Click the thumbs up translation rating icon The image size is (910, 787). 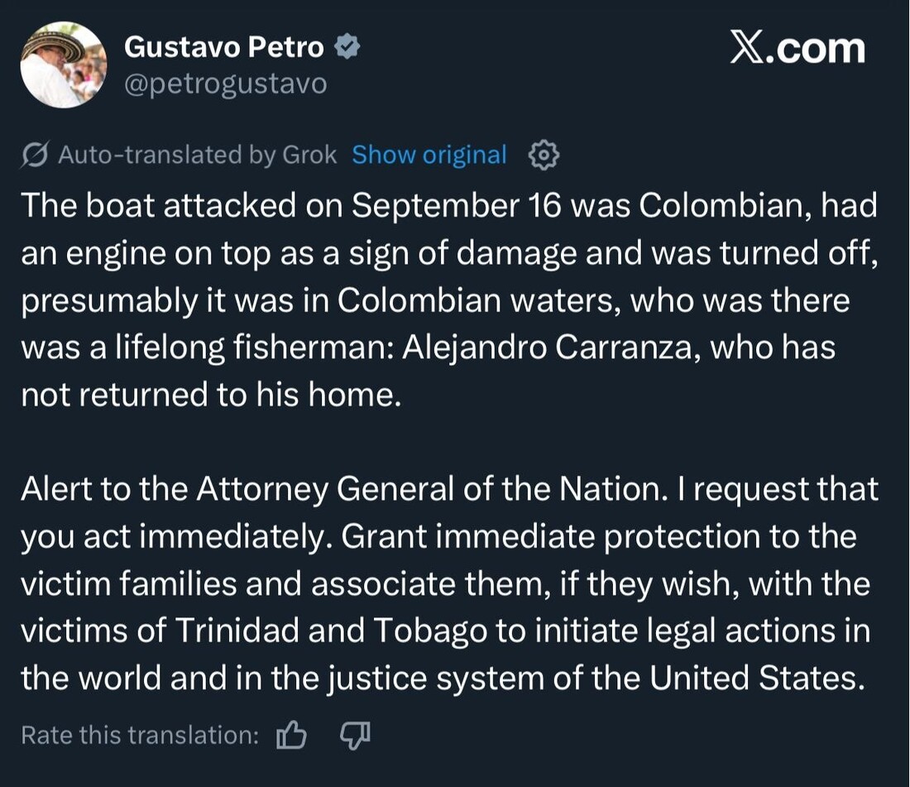click(x=291, y=735)
